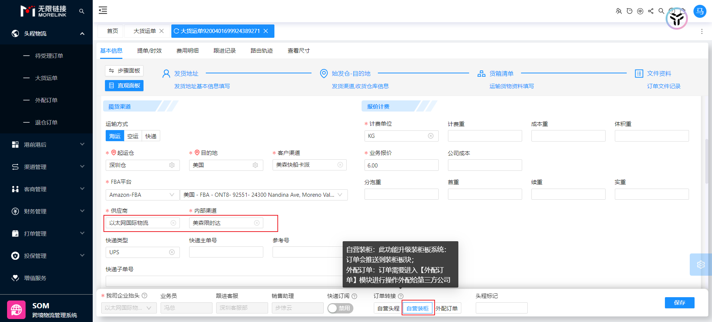Viewport: 712px width, 322px height.
Task: Switch to the 路由轨迹 tab
Action: 262,51
